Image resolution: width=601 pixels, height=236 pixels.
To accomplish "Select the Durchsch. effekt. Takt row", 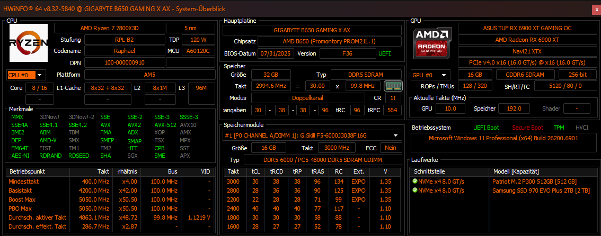I will pos(109,226).
